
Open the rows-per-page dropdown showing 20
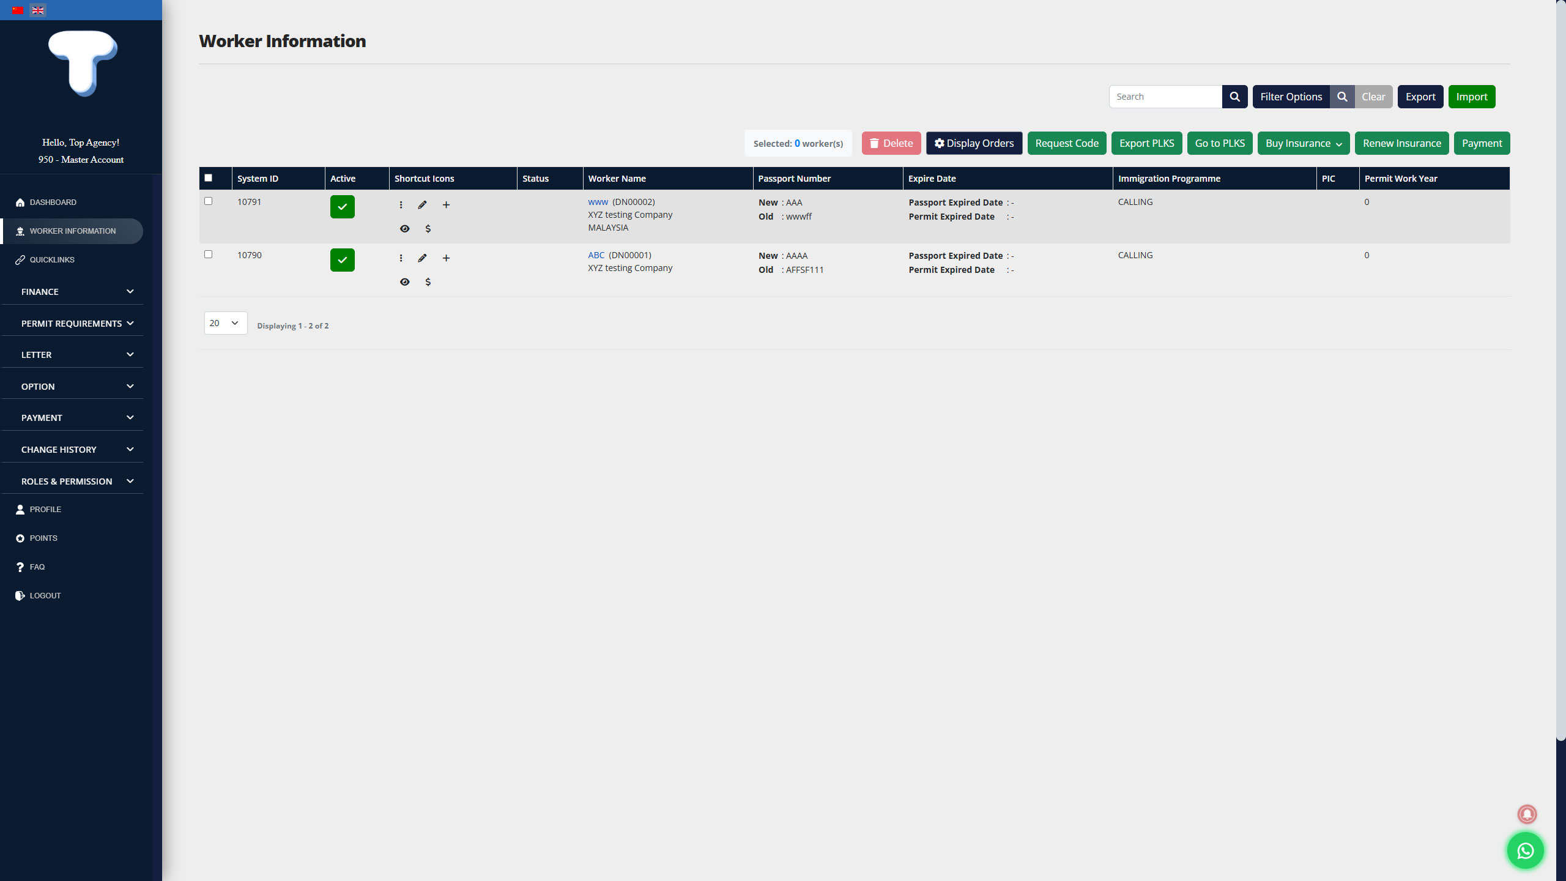226,323
